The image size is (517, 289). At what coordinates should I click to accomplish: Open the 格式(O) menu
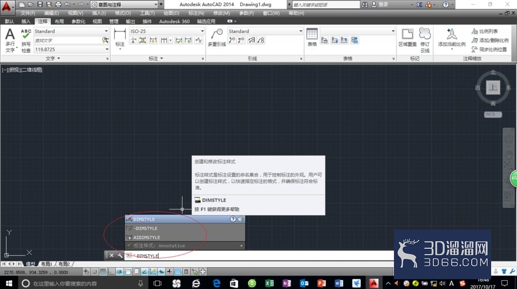[123, 13]
